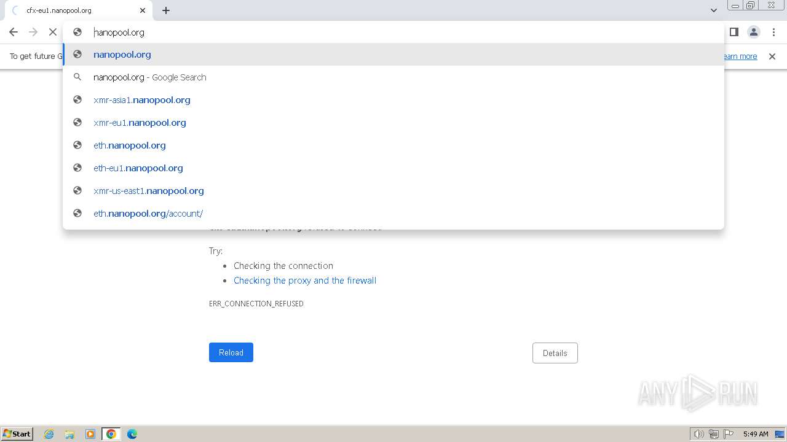
Task: Select xmr-eu1.nanopool.org suggestion
Action: pos(393,123)
